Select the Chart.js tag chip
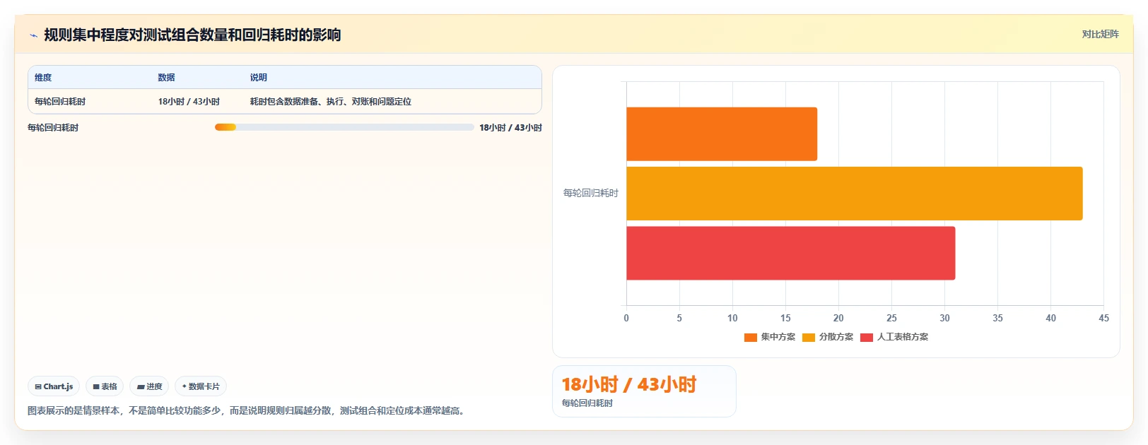 (x=54, y=386)
